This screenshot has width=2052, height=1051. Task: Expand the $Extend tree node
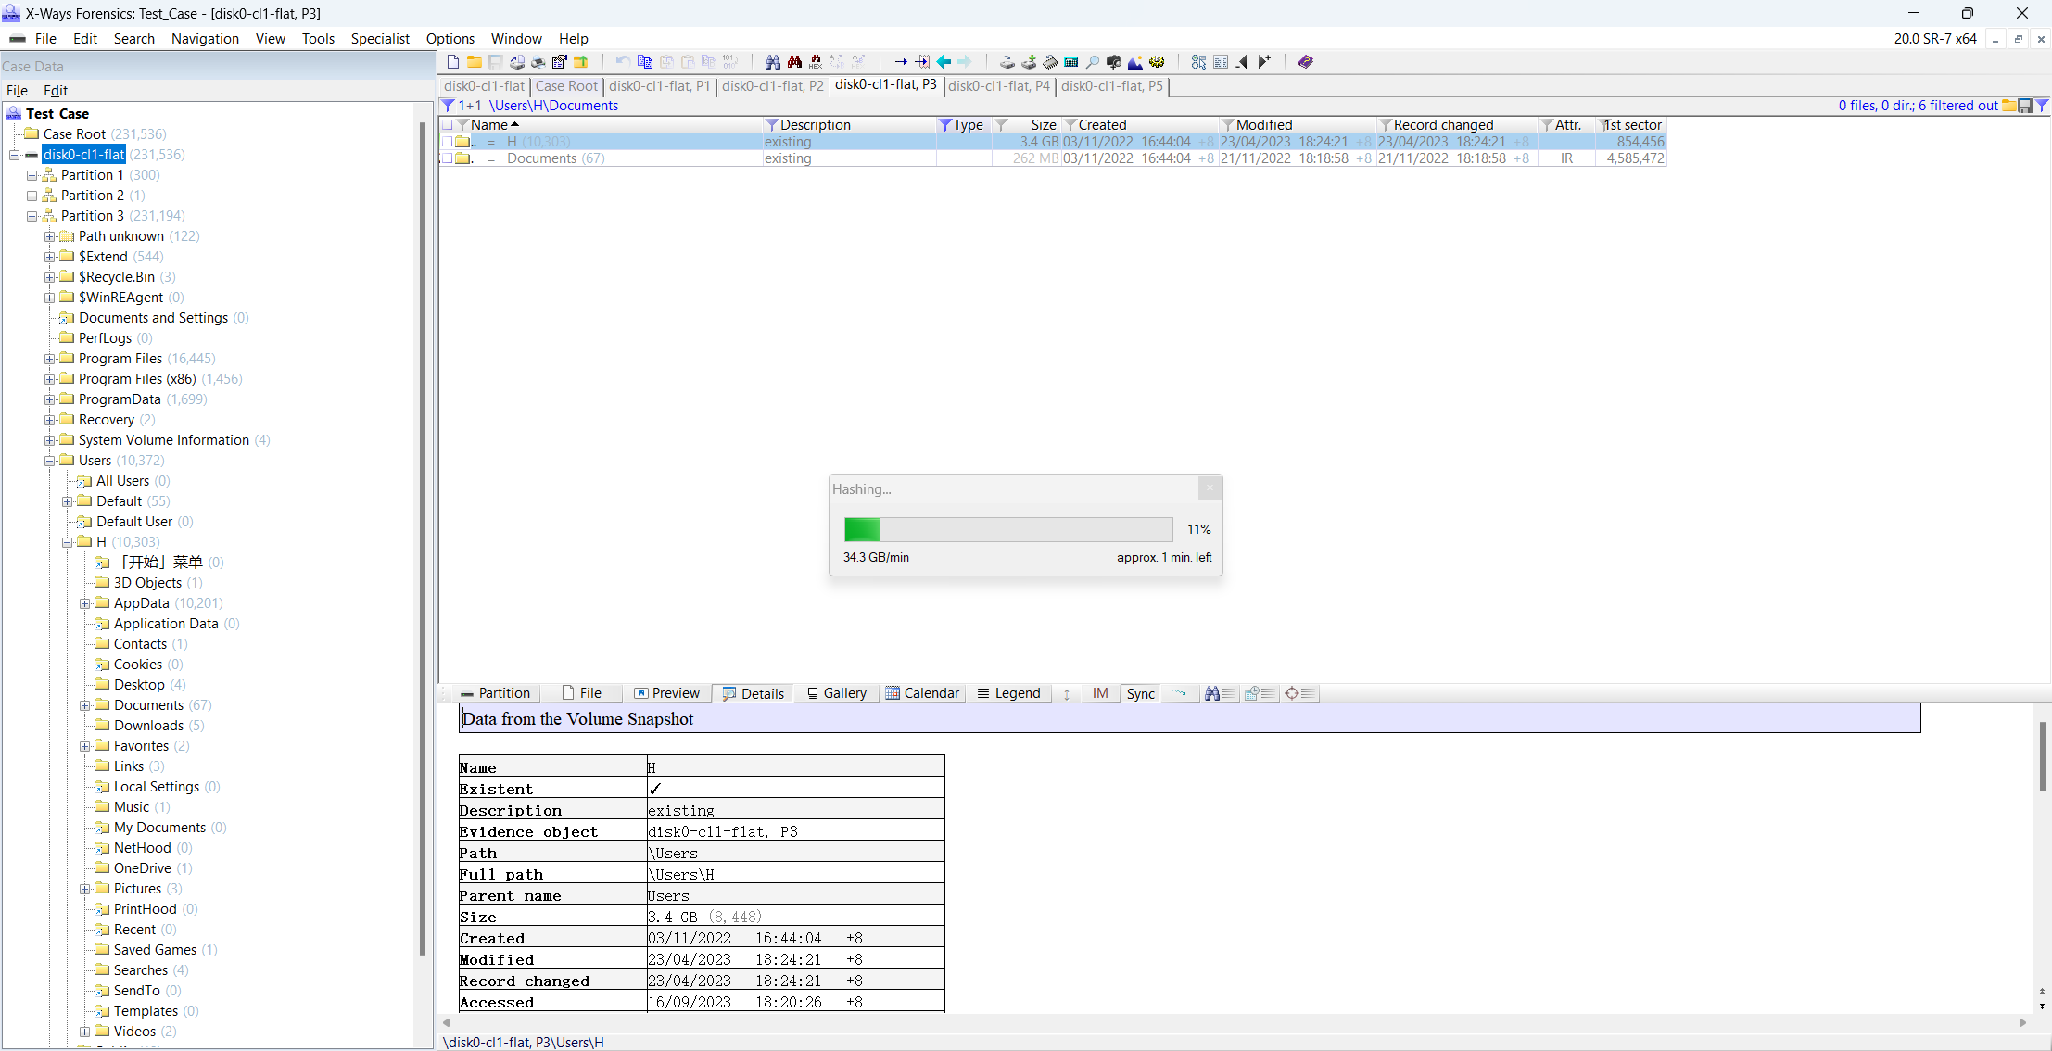pyautogui.click(x=50, y=257)
